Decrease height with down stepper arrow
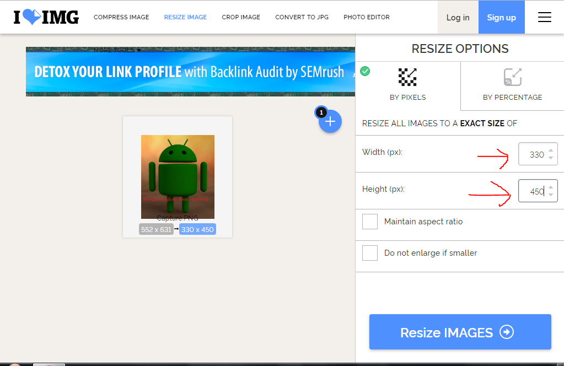The image size is (564, 366). tap(551, 195)
